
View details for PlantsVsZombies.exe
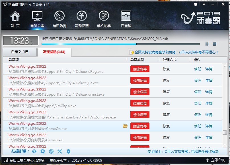(x=209, y=115)
